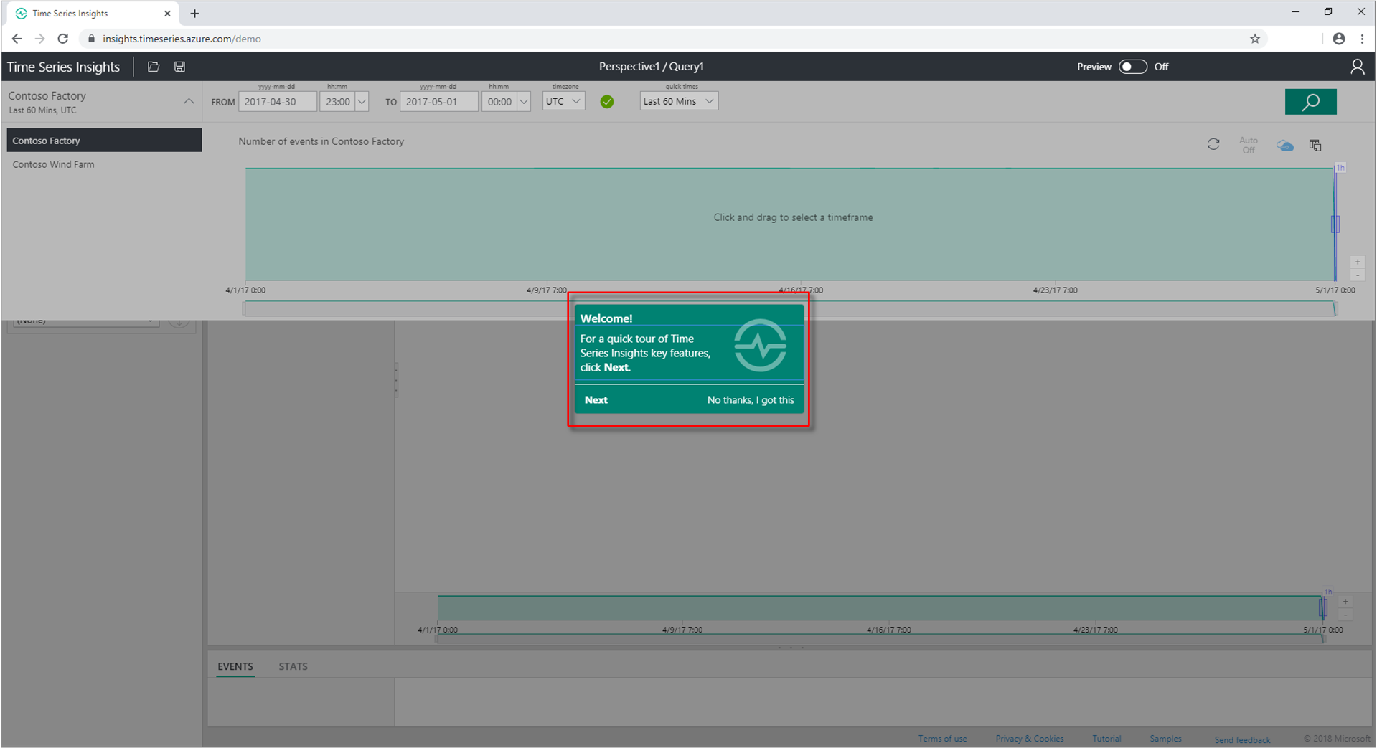The image size is (1377, 748).
Task: Select Contoso Factory in the environment list
Action: [x=104, y=141]
